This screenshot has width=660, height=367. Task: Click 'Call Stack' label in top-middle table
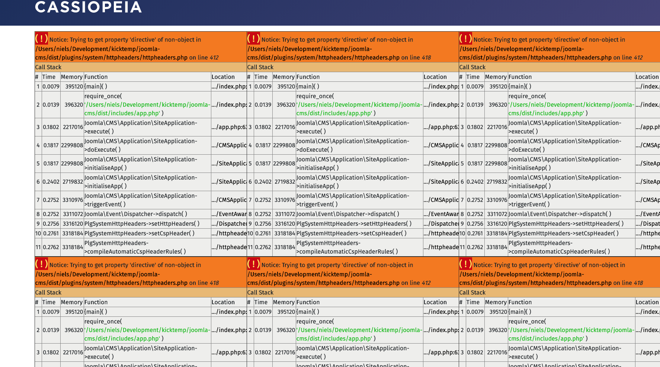click(x=260, y=67)
